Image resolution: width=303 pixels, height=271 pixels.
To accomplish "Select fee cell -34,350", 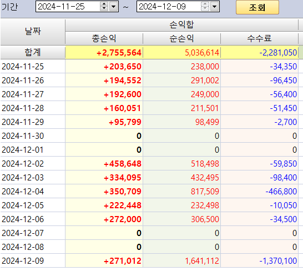I will click(x=259, y=67).
